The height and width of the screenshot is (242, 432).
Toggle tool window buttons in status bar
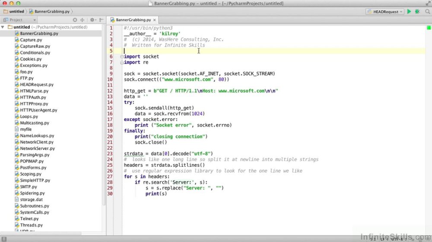coord(4,239)
